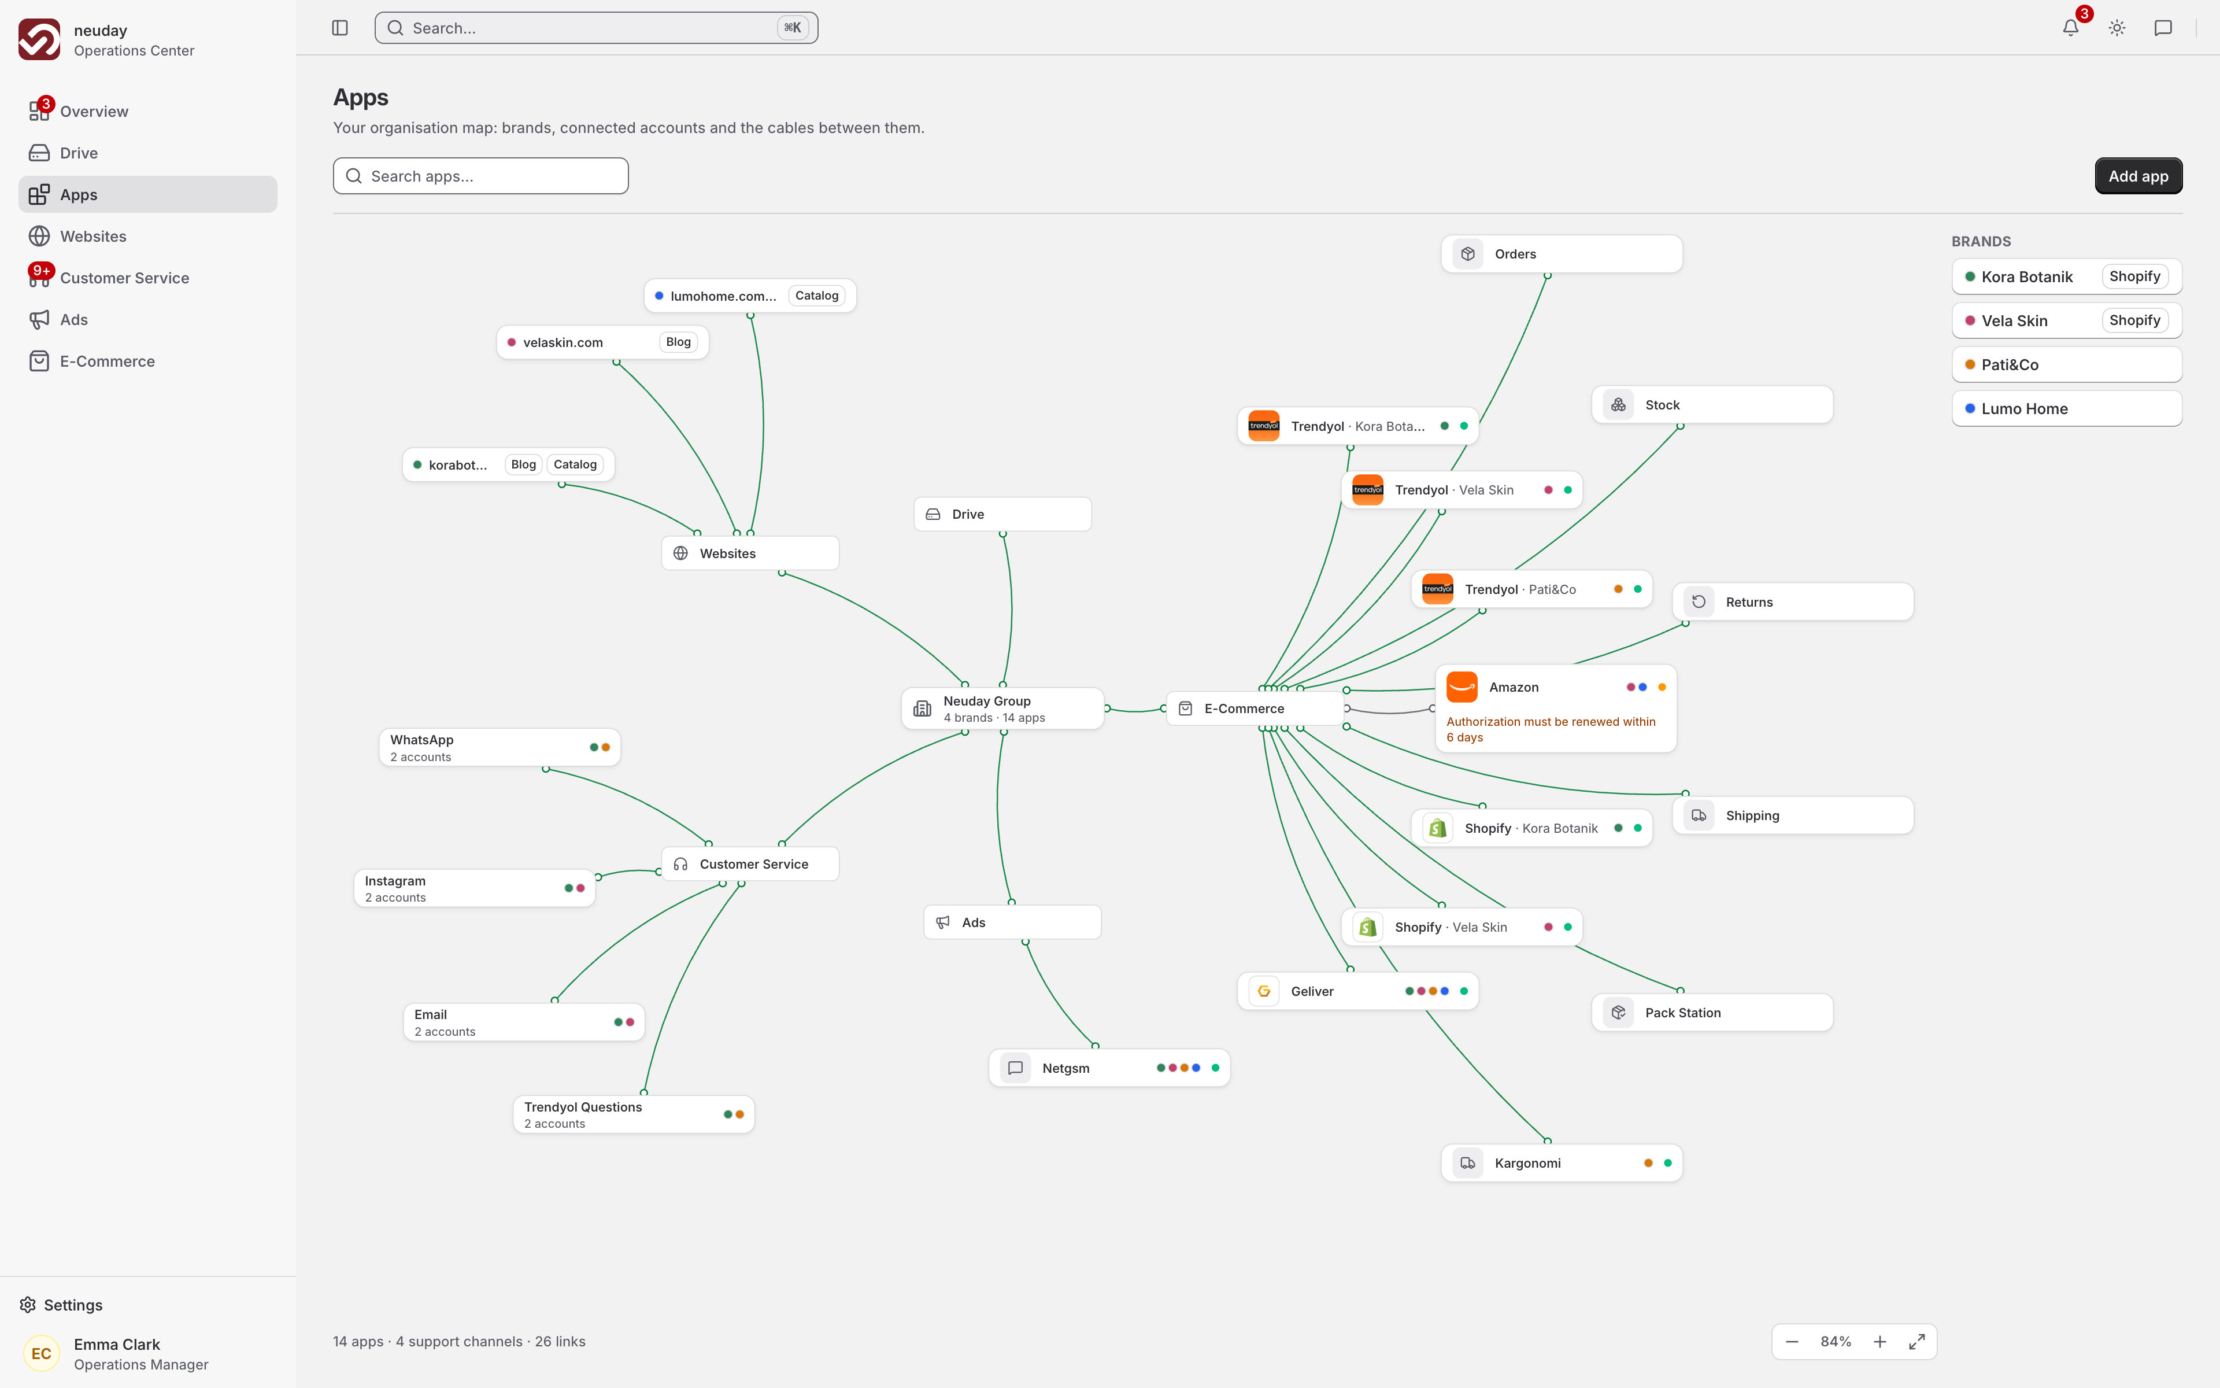Click the Netsgm message icon
The height and width of the screenshot is (1388, 2220).
(1016, 1068)
